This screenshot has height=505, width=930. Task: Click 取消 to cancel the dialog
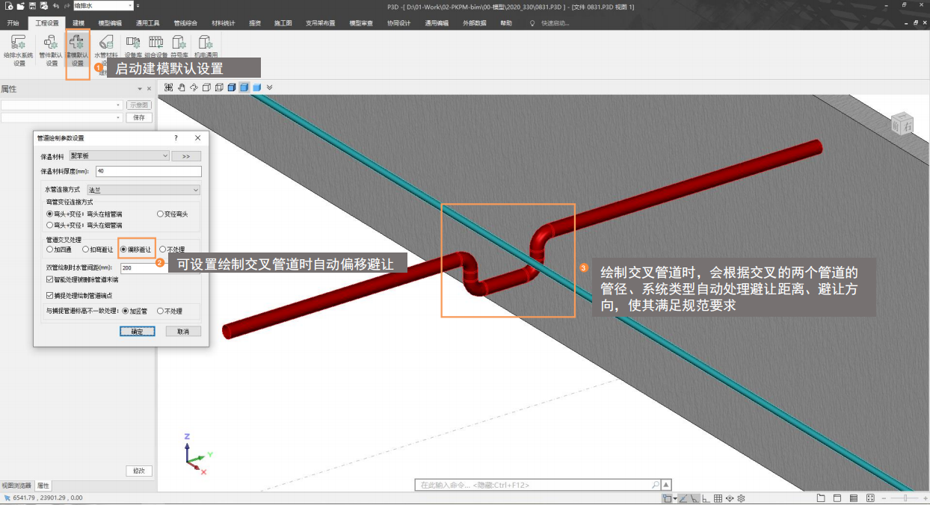pyautogui.click(x=183, y=331)
